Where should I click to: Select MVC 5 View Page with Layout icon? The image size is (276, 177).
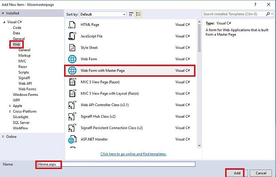click(x=73, y=94)
